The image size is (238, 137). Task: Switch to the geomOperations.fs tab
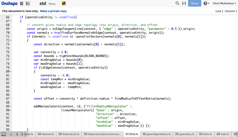click(x=157, y=134)
